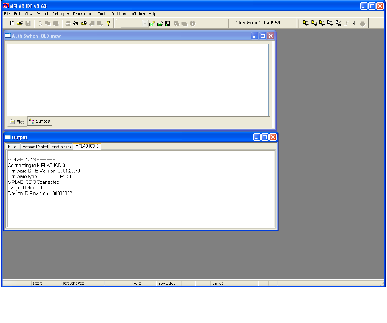Screen dimensions: 387x323
Task: Close the Output window
Action: (x=273, y=137)
